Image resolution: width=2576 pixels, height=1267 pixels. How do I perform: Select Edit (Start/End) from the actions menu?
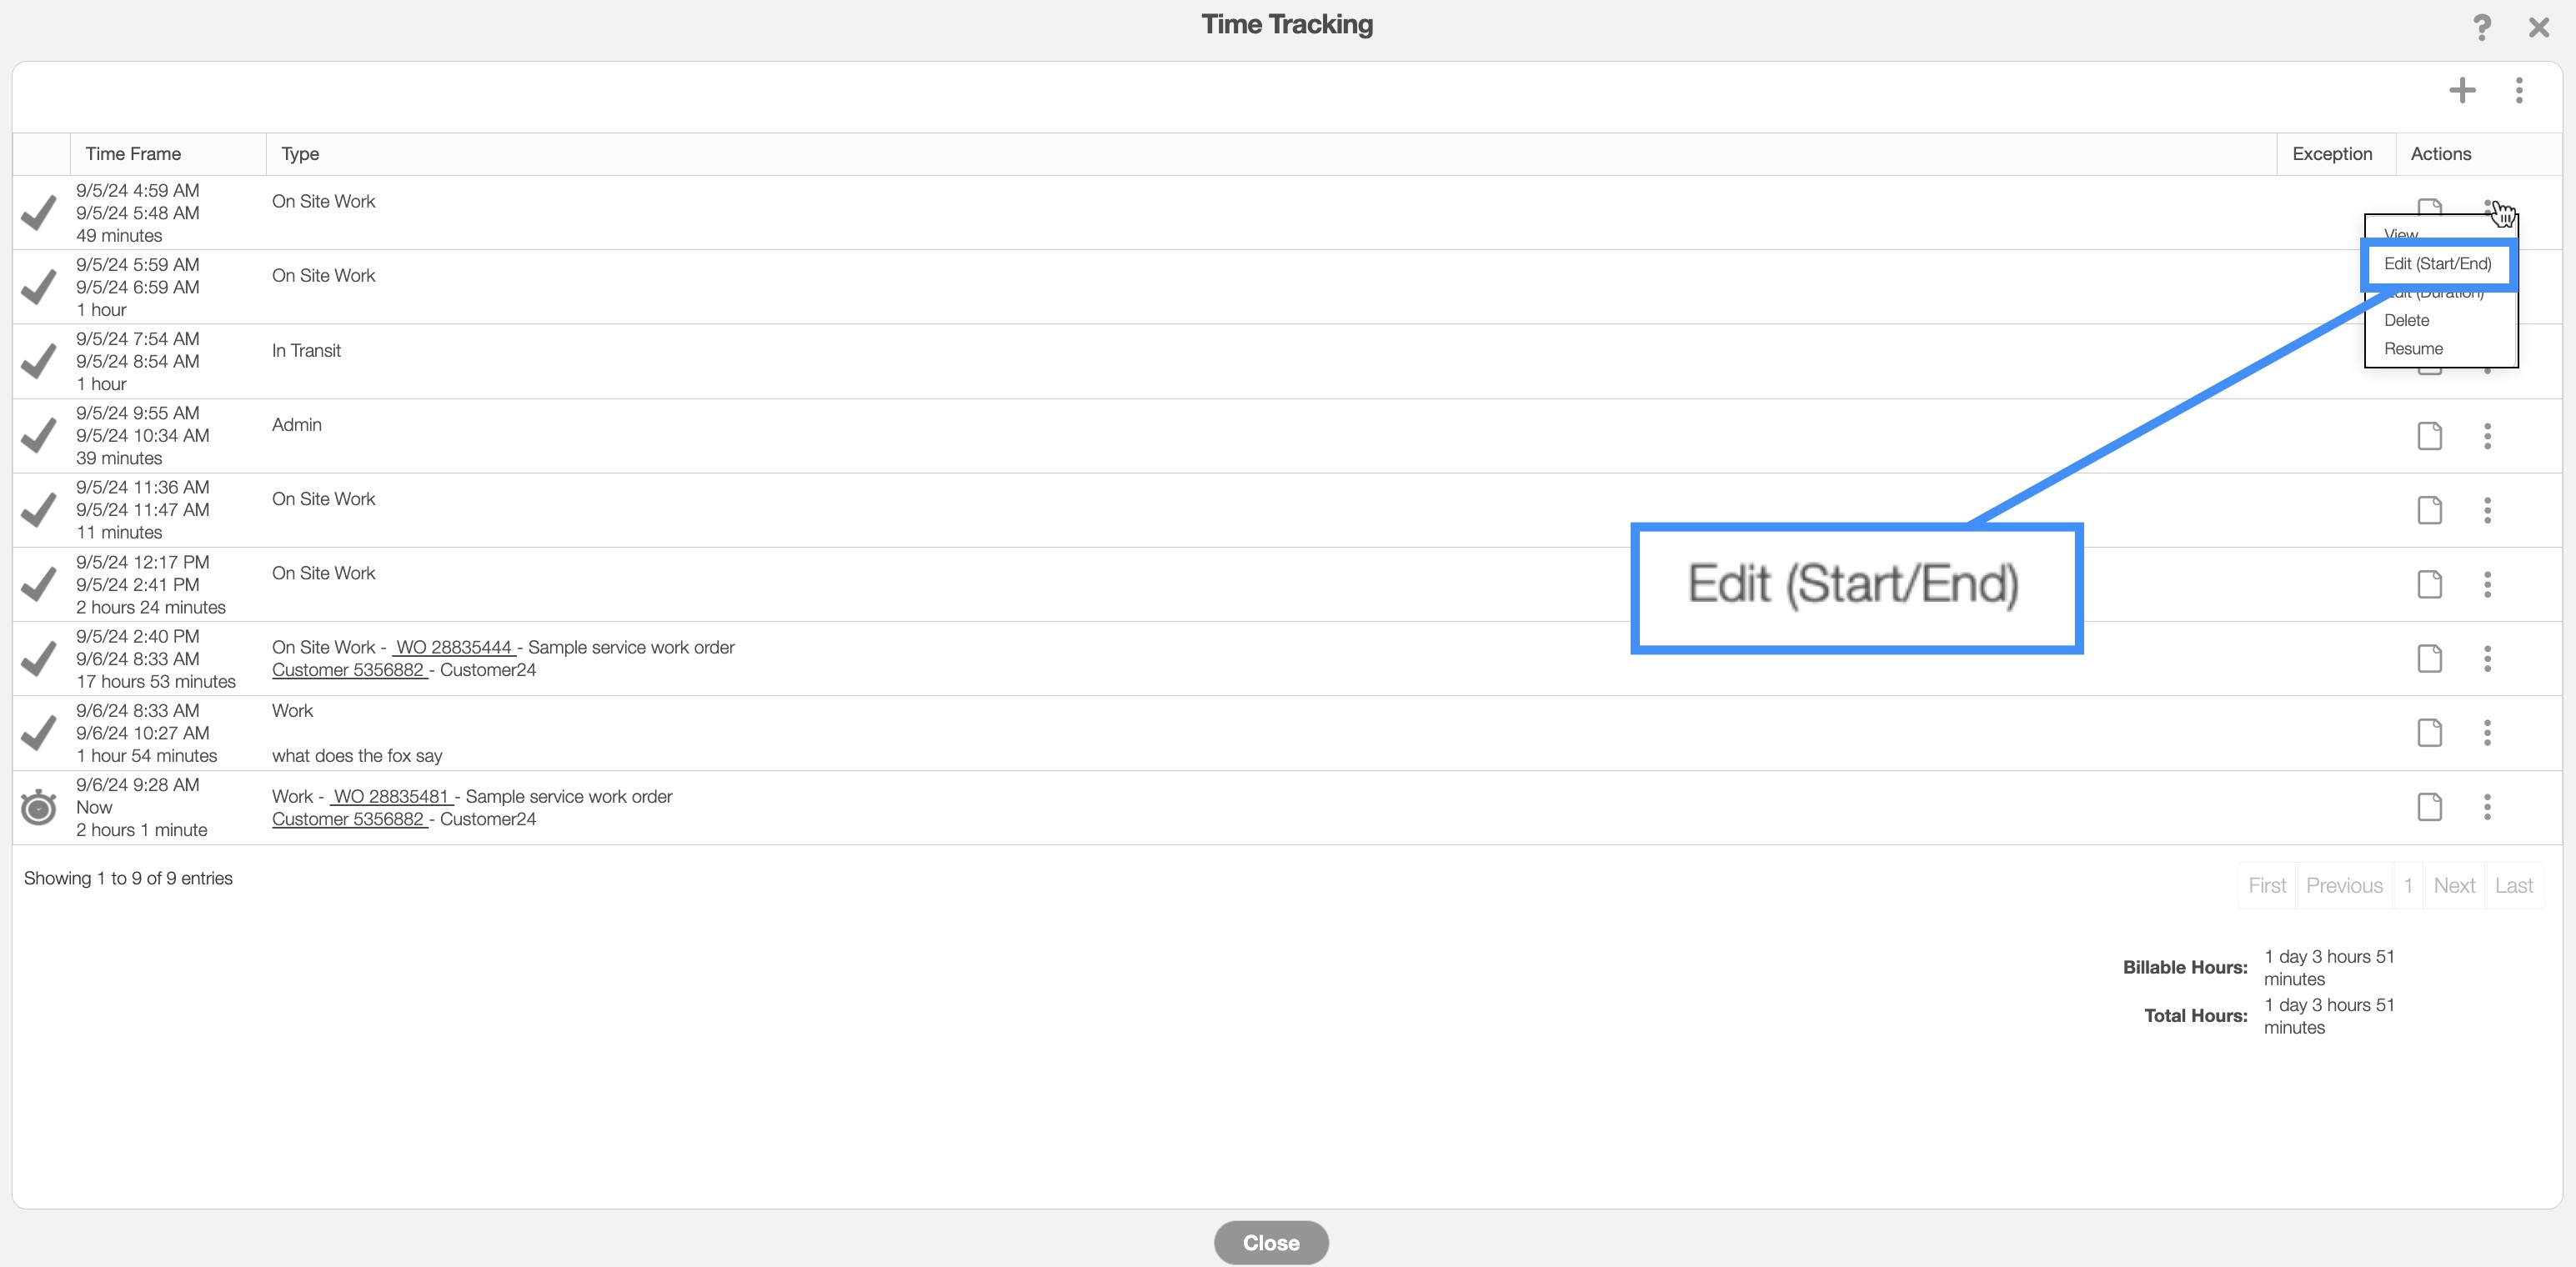[2437, 264]
